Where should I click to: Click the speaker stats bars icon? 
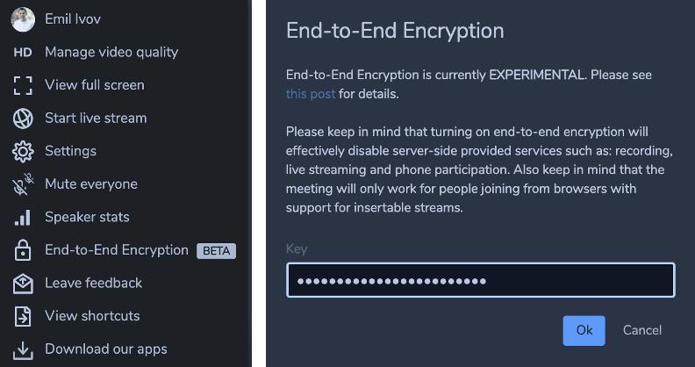pyautogui.click(x=23, y=218)
